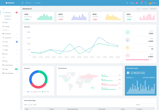Click the Calendar sidebar icon
The image size is (159, 110).
tap(3, 27)
